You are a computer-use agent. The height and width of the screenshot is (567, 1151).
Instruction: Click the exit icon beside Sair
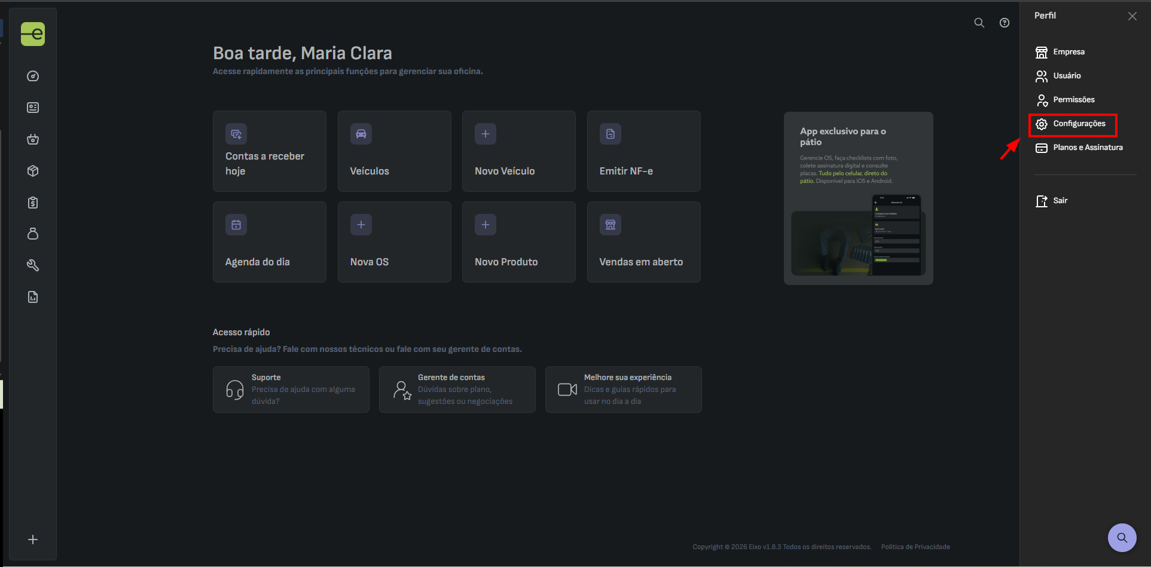pos(1042,201)
